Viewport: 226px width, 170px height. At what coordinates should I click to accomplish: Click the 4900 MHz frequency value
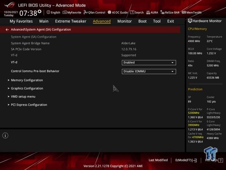[x=194, y=41]
